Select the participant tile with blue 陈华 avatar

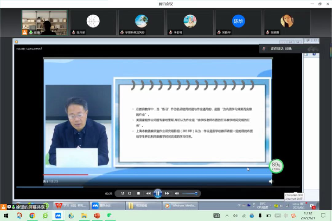coord(238,22)
